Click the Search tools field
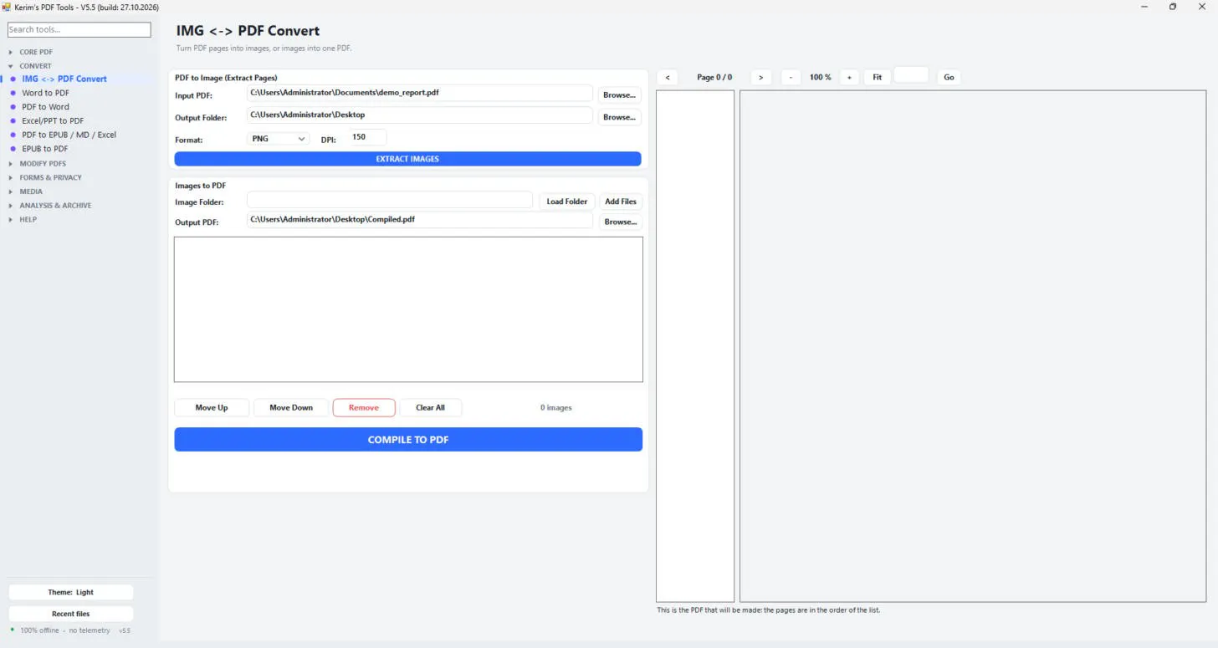Viewport: 1218px width, 648px height. click(79, 29)
